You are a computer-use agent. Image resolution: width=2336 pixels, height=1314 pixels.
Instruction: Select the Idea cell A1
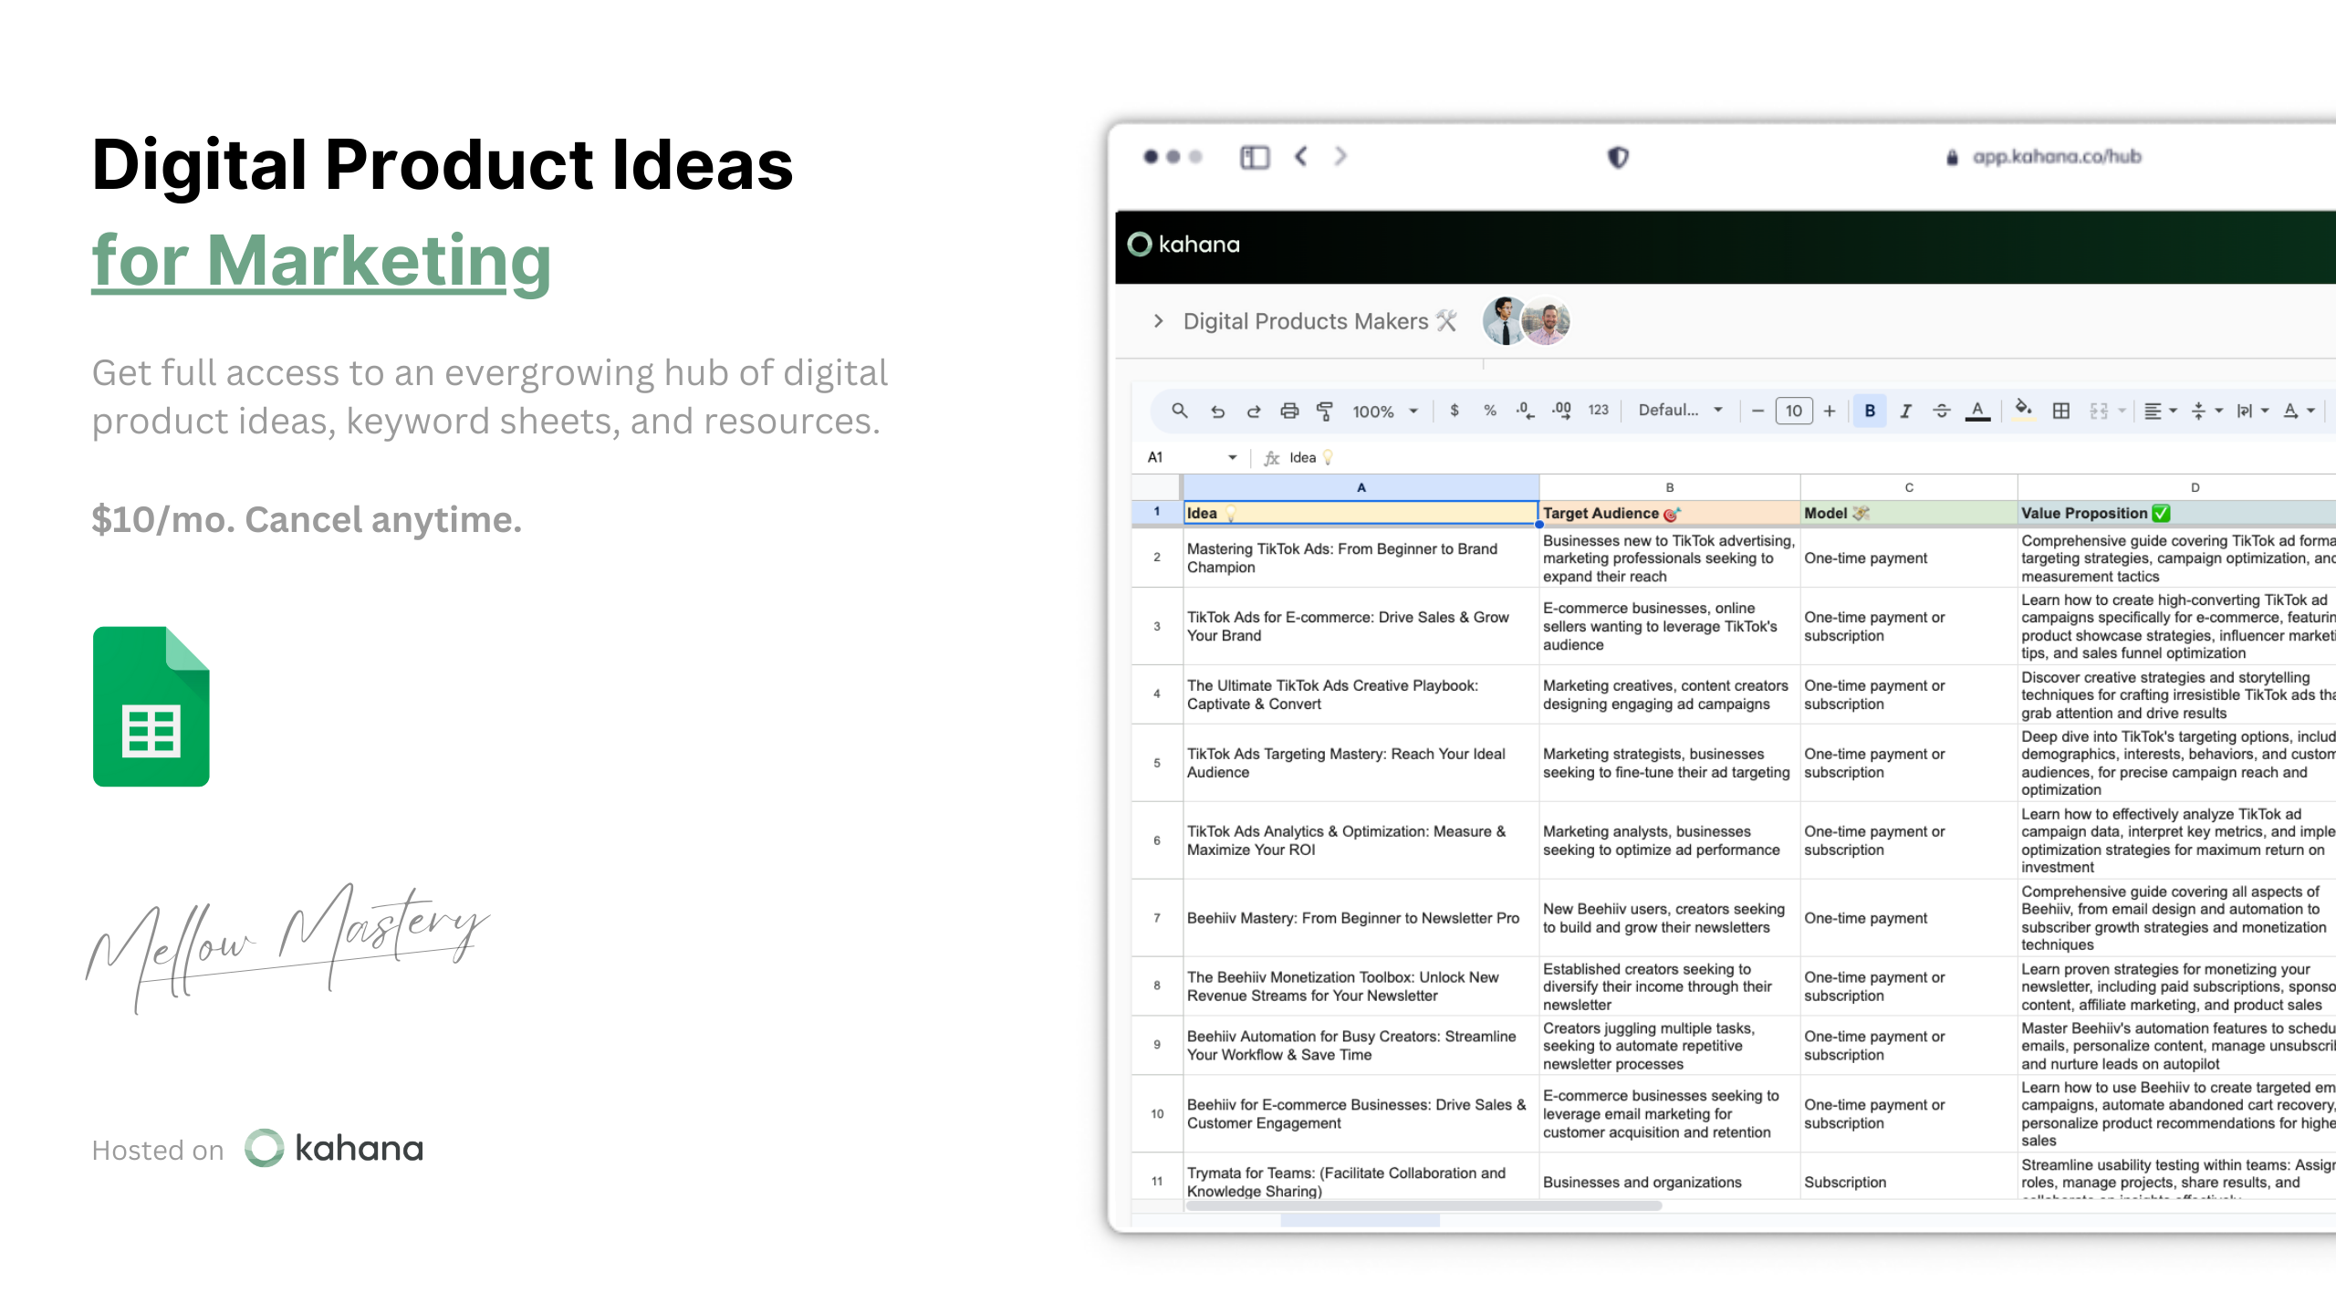click(x=1361, y=513)
